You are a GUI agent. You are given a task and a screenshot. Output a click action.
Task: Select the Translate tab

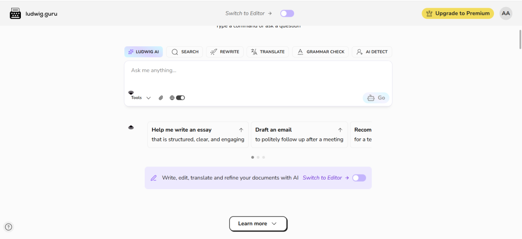coord(268,52)
